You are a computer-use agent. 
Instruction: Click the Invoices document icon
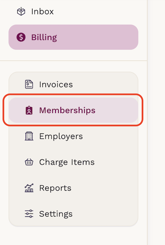tap(29, 85)
